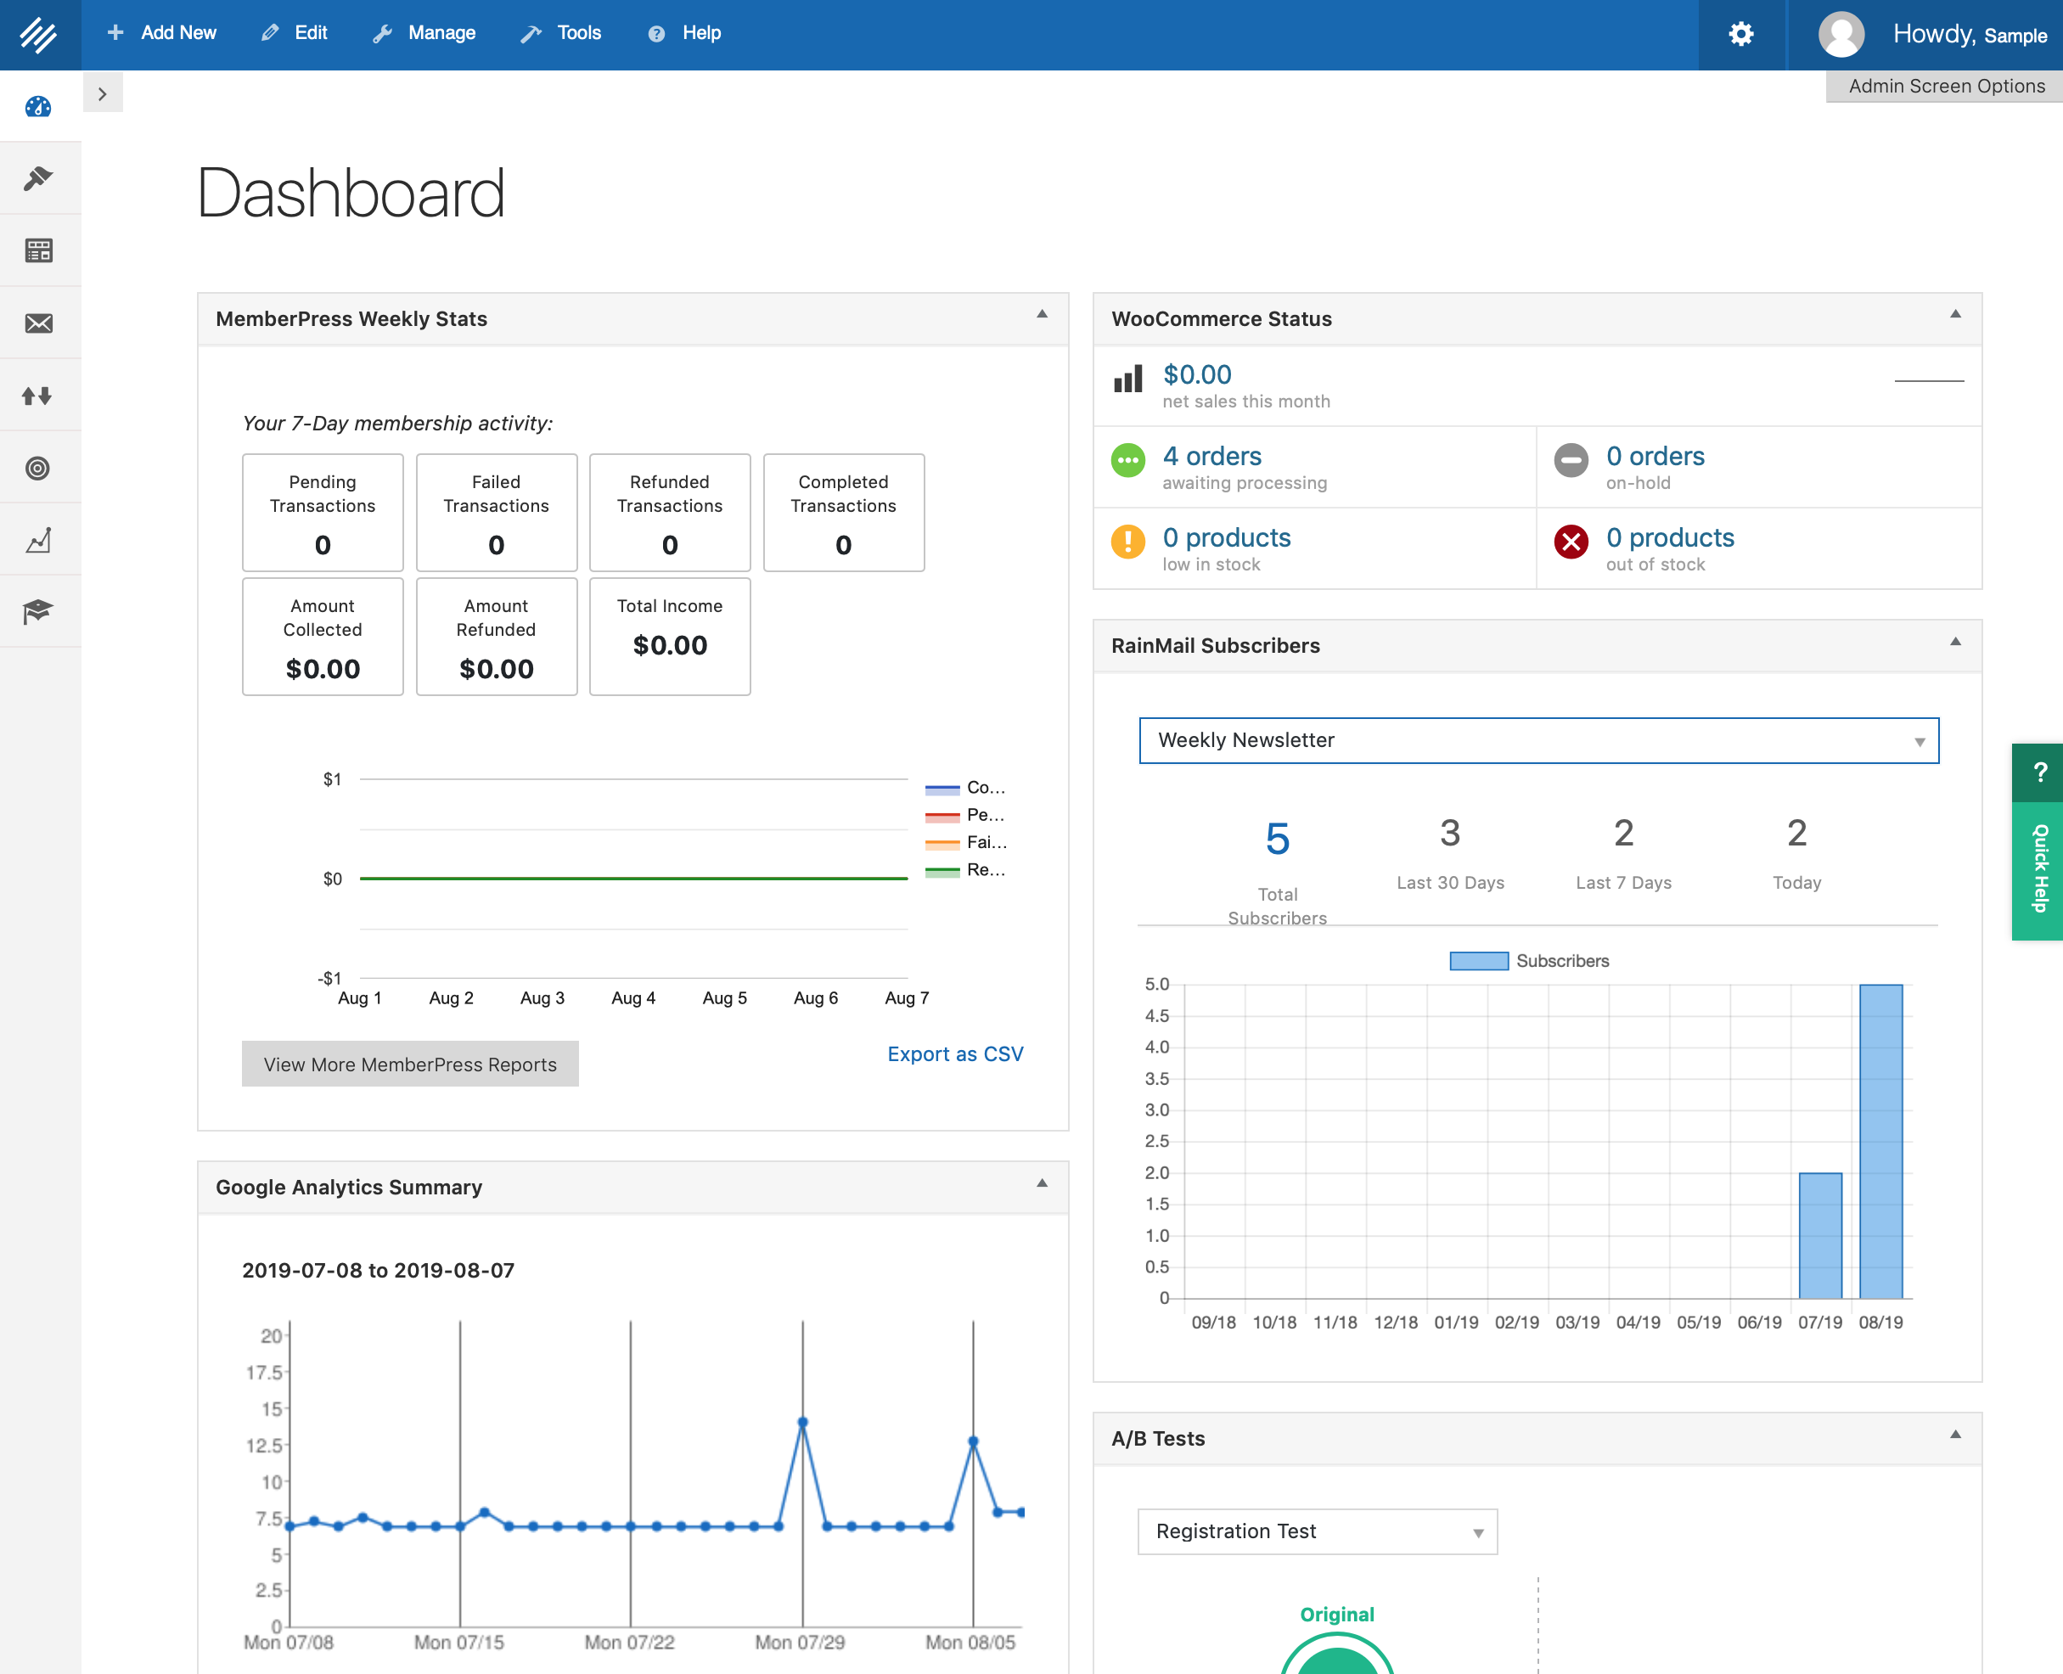This screenshot has height=1674, width=2063.
Task: Open the graduation cap sidebar icon
Action: point(38,611)
